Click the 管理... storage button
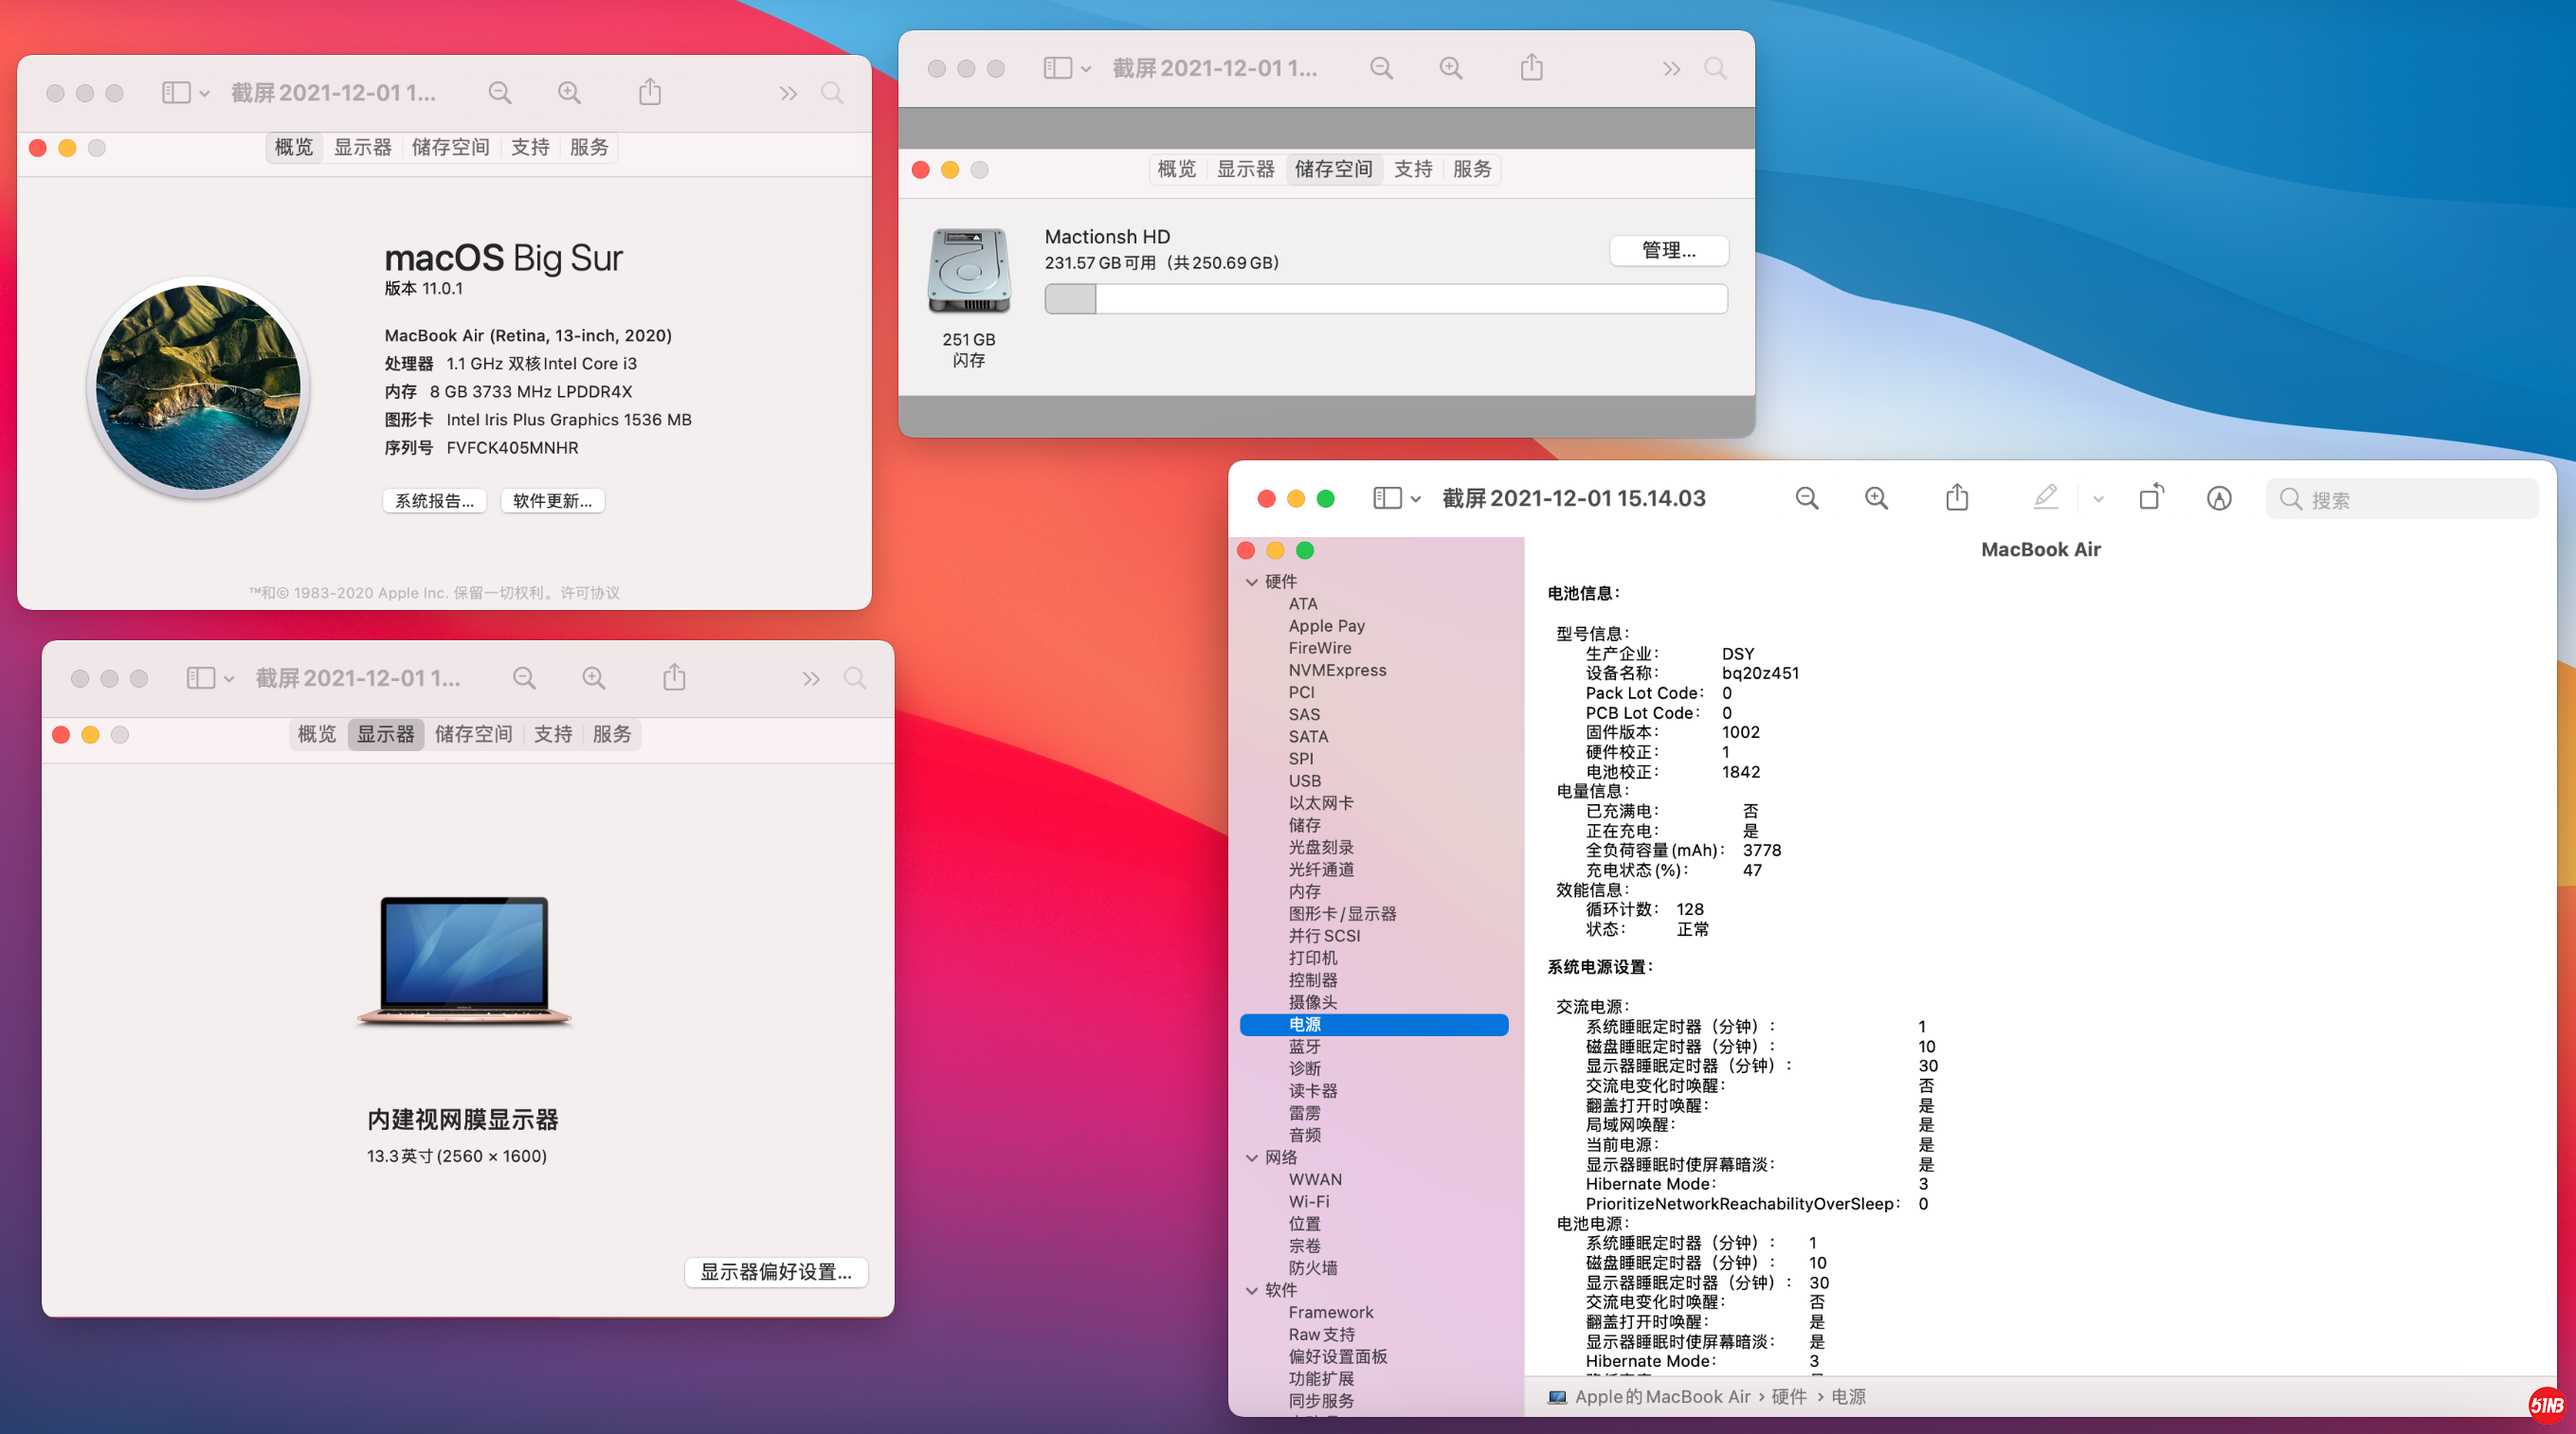Screen dimensions: 2576x1434 [x=1669, y=250]
